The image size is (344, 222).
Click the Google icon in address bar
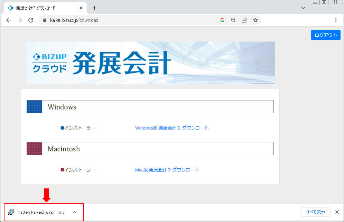(222, 20)
